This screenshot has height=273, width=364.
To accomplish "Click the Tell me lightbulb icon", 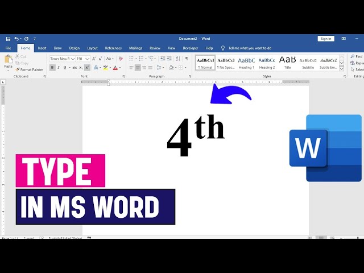I will [222, 48].
